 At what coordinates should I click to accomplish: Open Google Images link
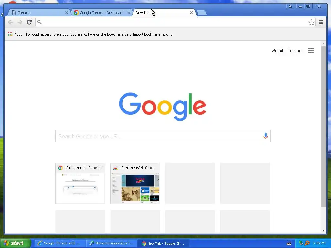coord(294,51)
